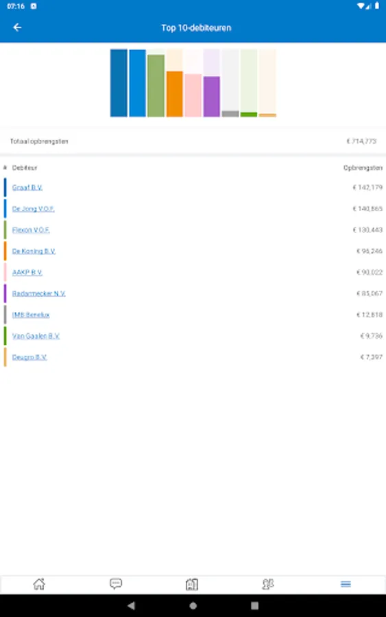This screenshot has height=617, width=386.
Task: Open debtor AAKP B.V.
Action: point(27,272)
